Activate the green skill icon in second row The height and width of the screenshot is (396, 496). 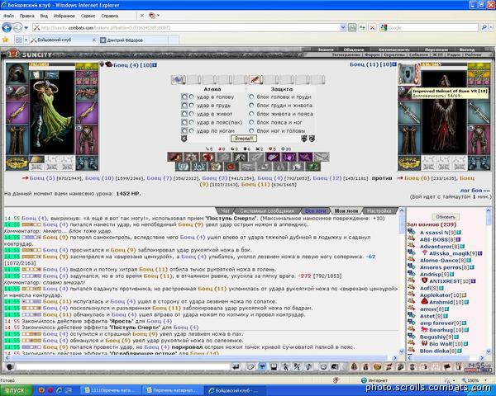(313, 167)
